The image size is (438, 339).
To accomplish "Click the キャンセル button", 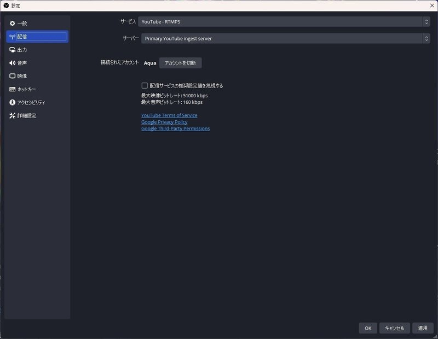I will pyautogui.click(x=394, y=328).
